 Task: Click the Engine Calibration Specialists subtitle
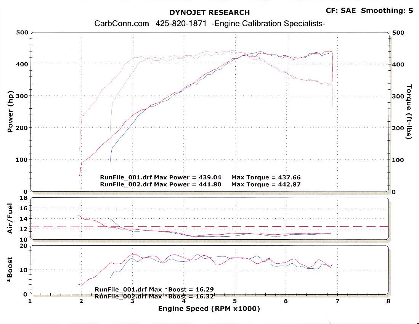point(268,24)
